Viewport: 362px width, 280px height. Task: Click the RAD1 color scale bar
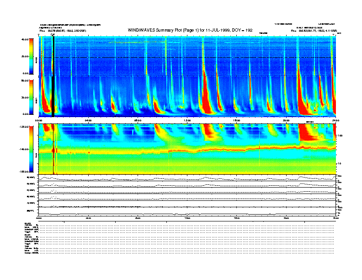(x=31, y=97)
